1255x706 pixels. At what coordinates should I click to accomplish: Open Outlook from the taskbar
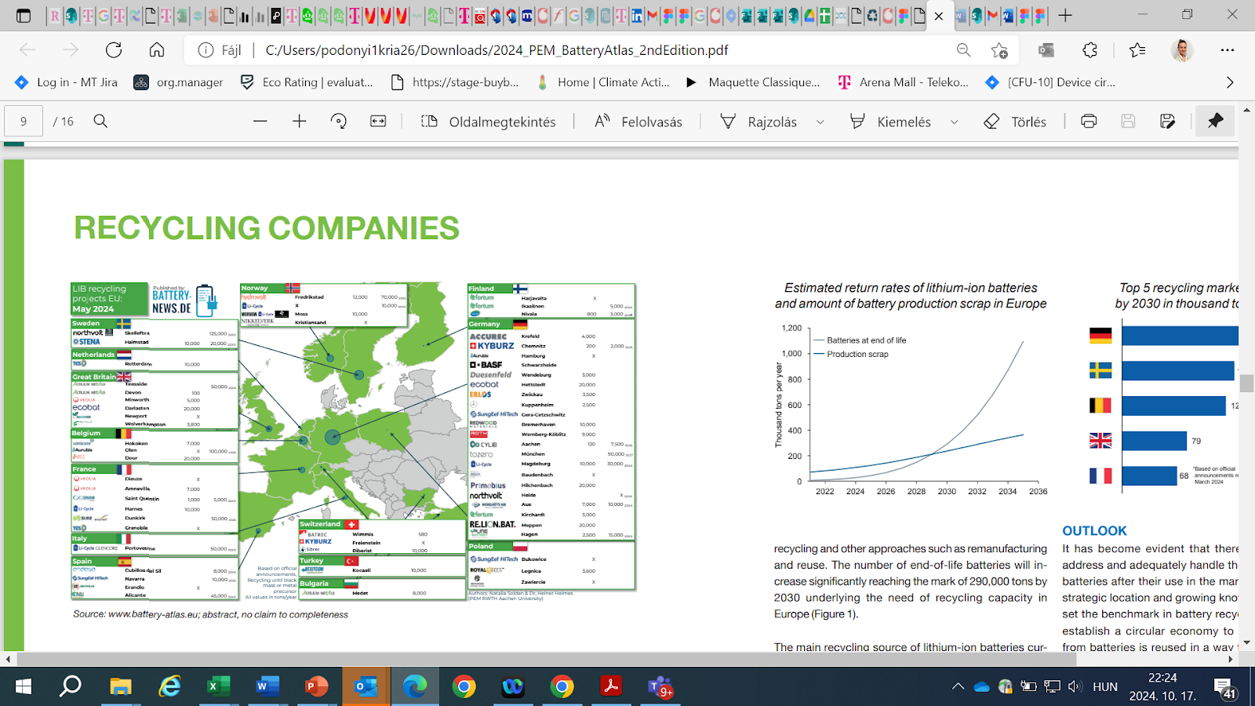click(x=366, y=687)
